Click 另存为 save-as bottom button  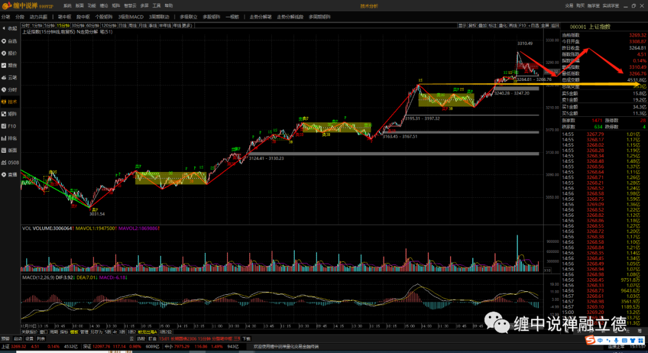coord(96,332)
